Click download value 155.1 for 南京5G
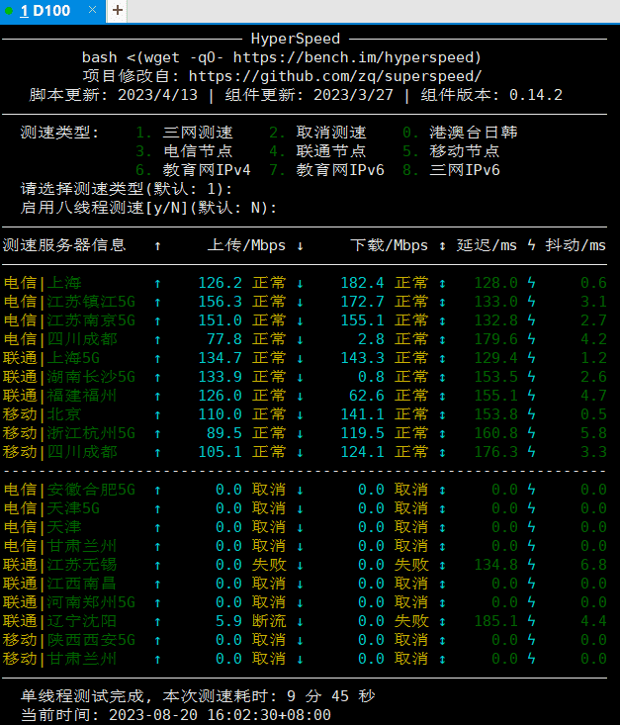Viewport: 620px width, 725px height. click(363, 320)
